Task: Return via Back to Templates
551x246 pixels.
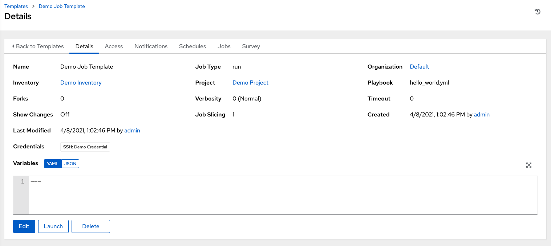Action: [x=40, y=46]
